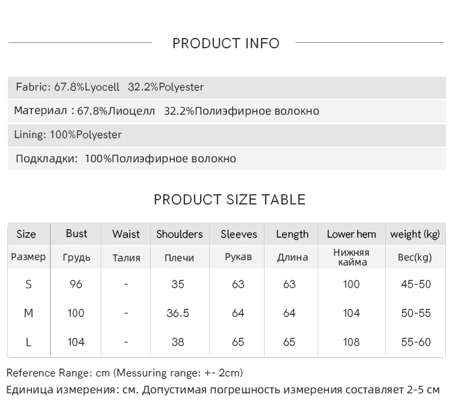452x412 pixels.
Task: Select the S size row label
Action: point(28,284)
